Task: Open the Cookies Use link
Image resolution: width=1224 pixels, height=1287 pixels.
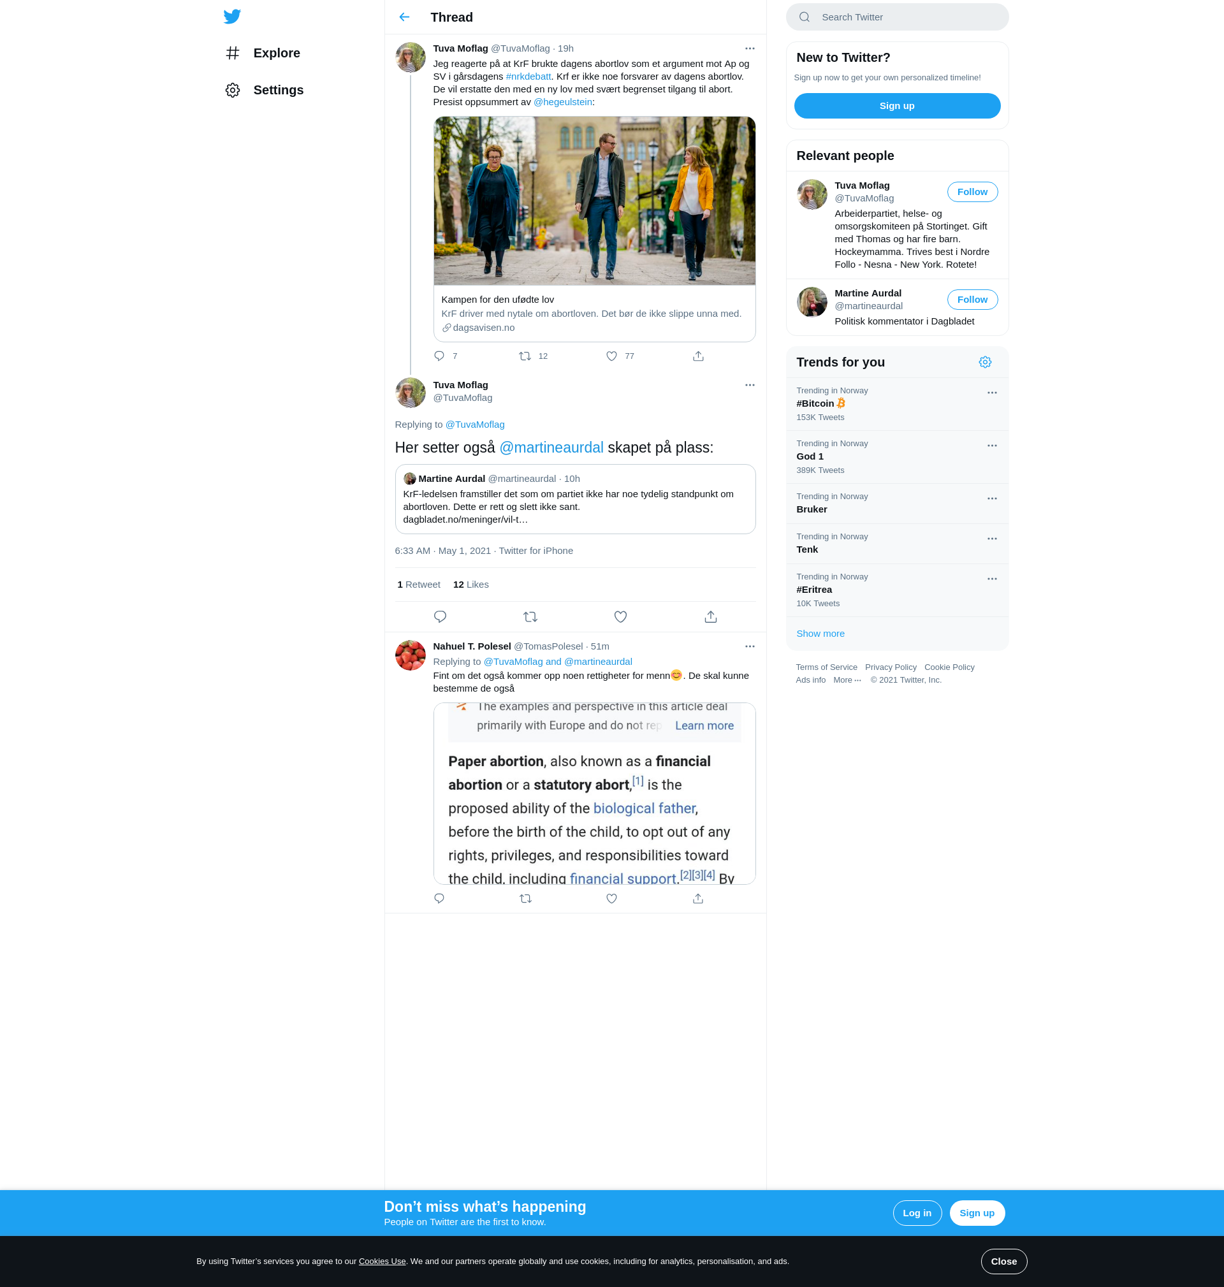Action: tap(382, 1261)
